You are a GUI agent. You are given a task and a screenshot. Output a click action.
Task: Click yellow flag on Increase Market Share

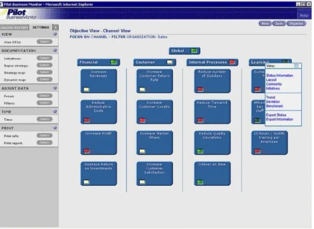(142, 151)
